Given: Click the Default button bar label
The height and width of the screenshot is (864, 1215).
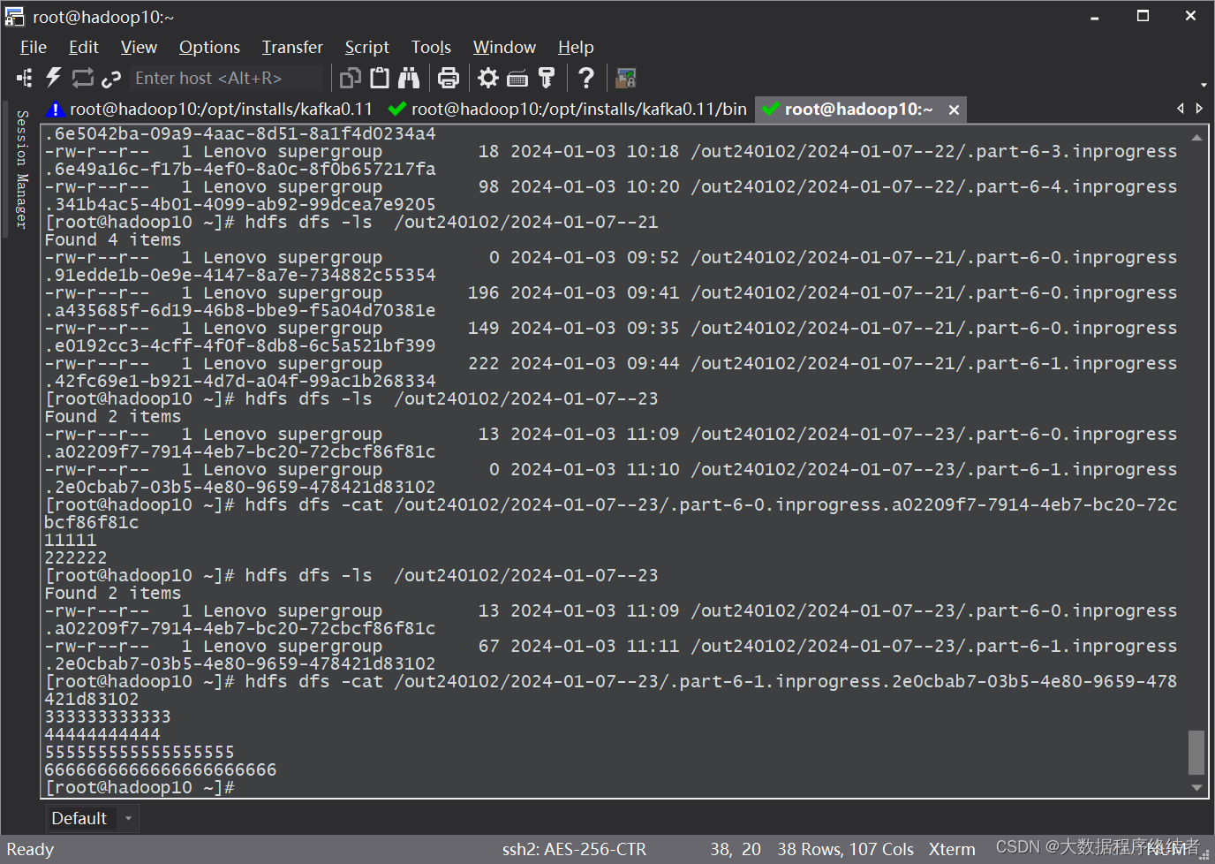Looking at the screenshot, I should [79, 818].
